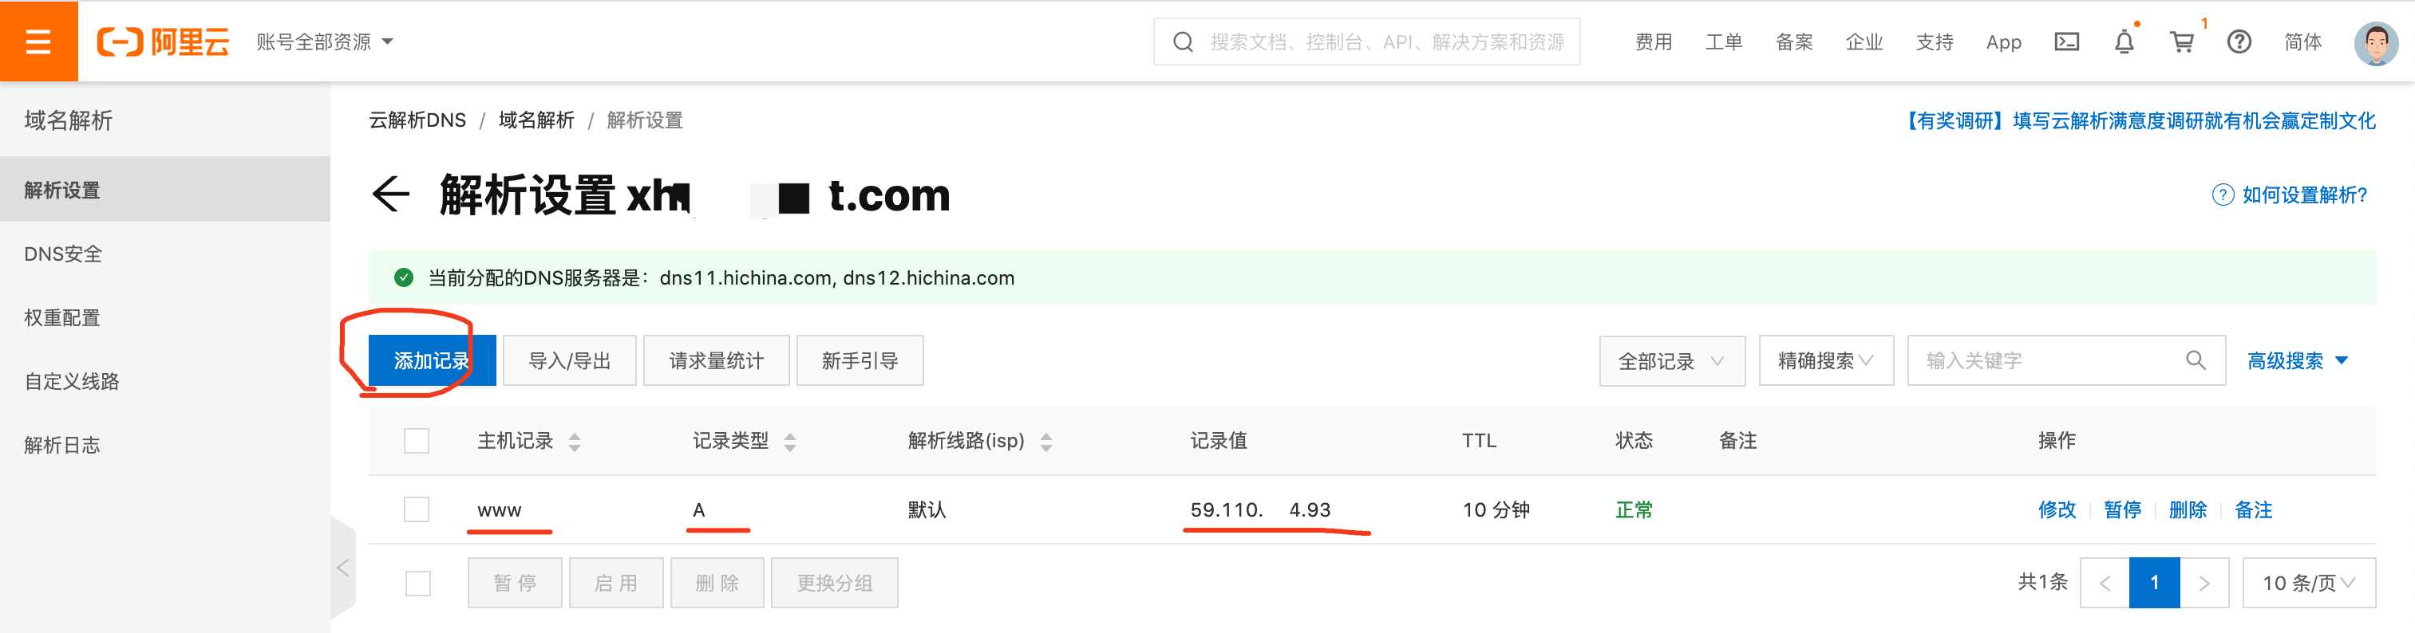Open the user avatar profile
This screenshot has height=633, width=2415.
(x=2376, y=43)
